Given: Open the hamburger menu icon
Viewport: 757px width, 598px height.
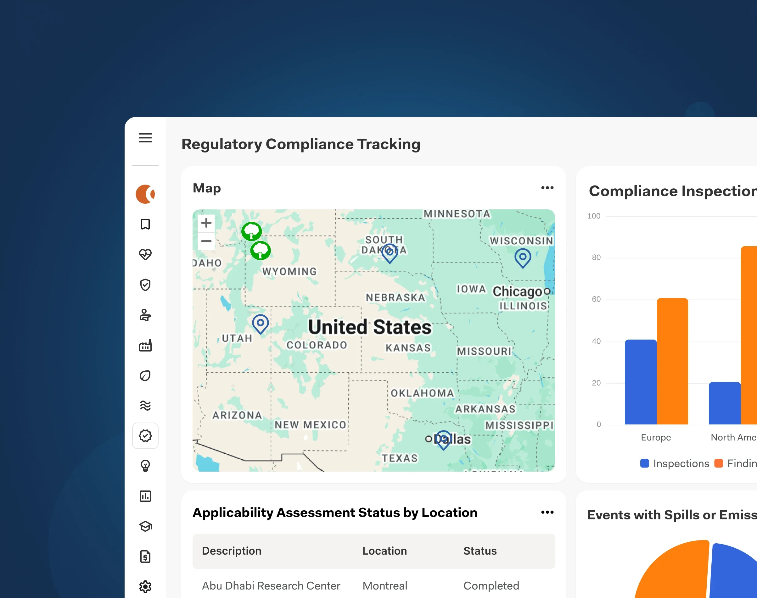Looking at the screenshot, I should click(145, 138).
